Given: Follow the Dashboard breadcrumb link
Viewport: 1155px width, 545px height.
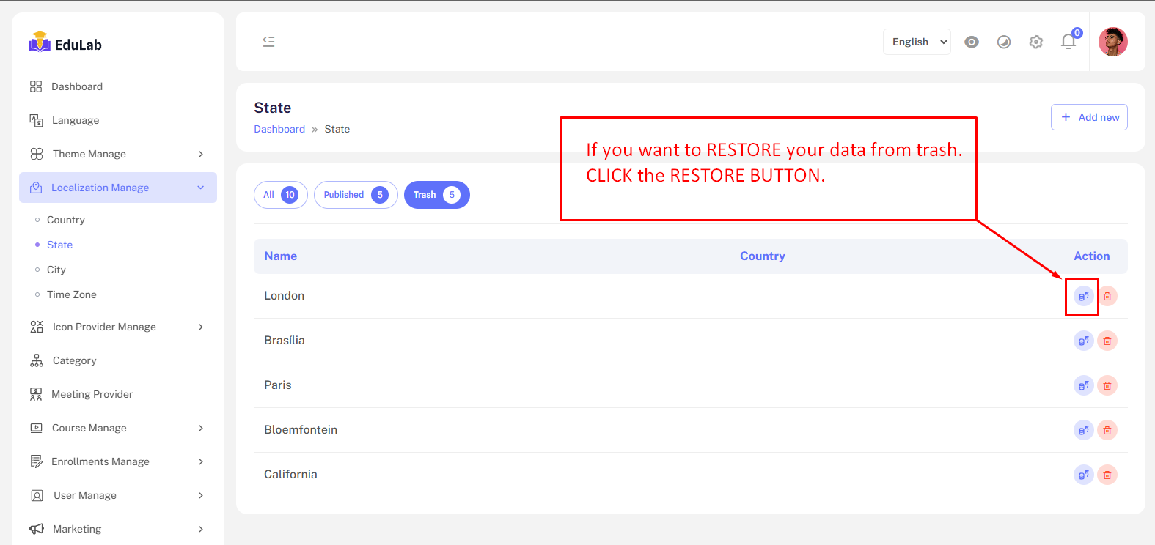Looking at the screenshot, I should point(279,129).
